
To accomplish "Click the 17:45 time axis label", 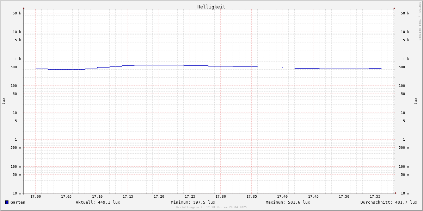I will click(313, 197).
